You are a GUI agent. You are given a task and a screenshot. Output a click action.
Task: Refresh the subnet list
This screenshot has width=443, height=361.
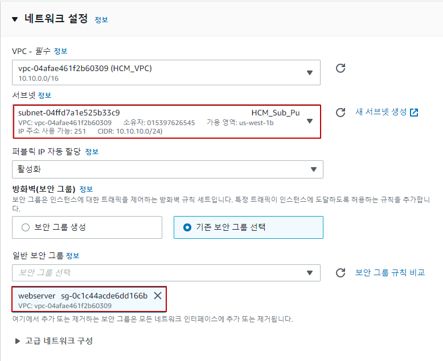tap(341, 113)
